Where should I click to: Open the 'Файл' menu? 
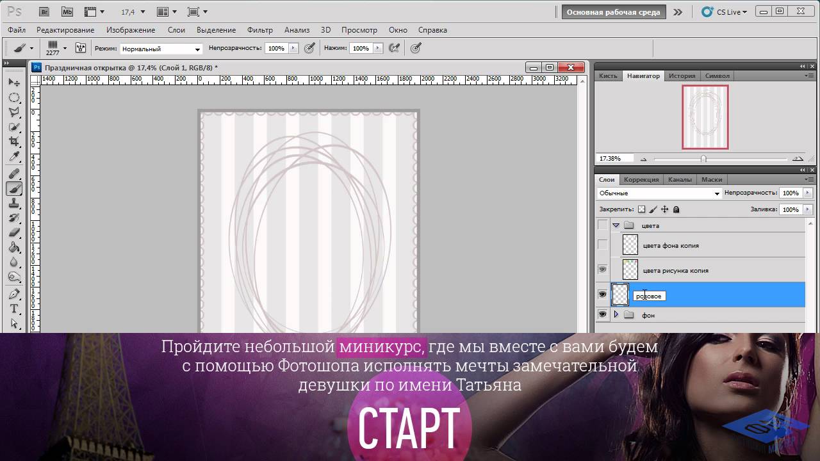click(x=17, y=30)
